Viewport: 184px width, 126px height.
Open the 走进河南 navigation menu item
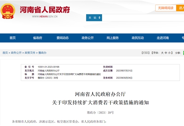coord(163,38)
